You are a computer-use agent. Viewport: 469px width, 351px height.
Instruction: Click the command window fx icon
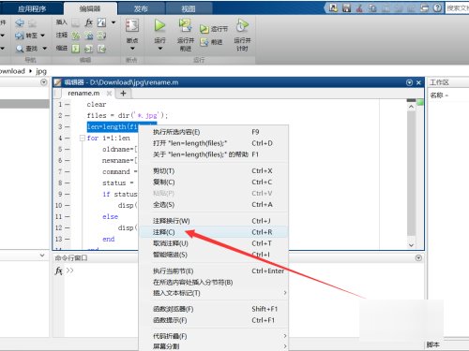(x=58, y=271)
